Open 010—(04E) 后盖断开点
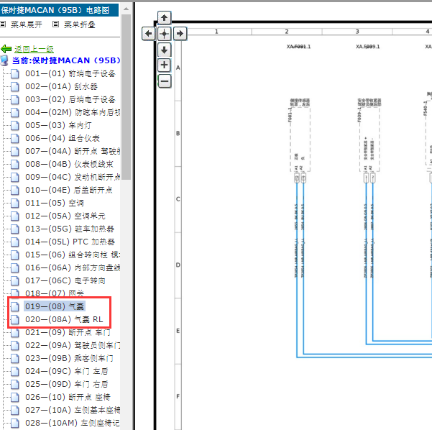 click(x=68, y=190)
